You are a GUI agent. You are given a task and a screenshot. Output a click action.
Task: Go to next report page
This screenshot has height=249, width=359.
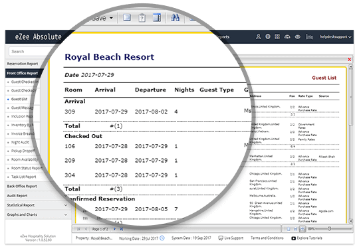pyautogui.click(x=114, y=229)
